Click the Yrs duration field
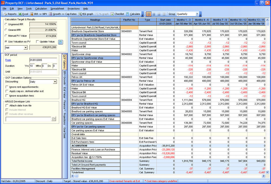This screenshot has width=271, height=184. pos(32,66)
